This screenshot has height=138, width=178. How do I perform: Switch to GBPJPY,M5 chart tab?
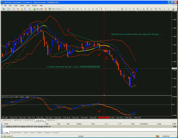point(18,120)
